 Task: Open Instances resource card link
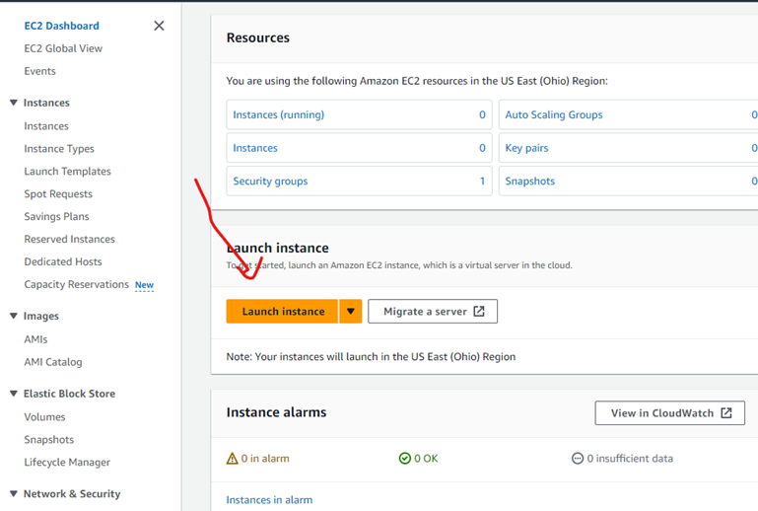[x=255, y=148]
